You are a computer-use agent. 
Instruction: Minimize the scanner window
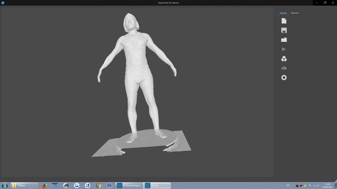317,3
